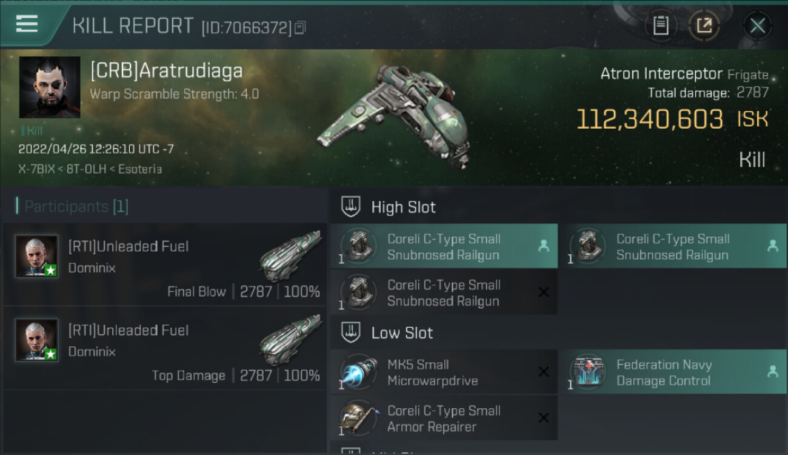The width and height of the screenshot is (788, 455).
Task: Open the X-7BIX location link
Action: pyautogui.click(x=37, y=169)
